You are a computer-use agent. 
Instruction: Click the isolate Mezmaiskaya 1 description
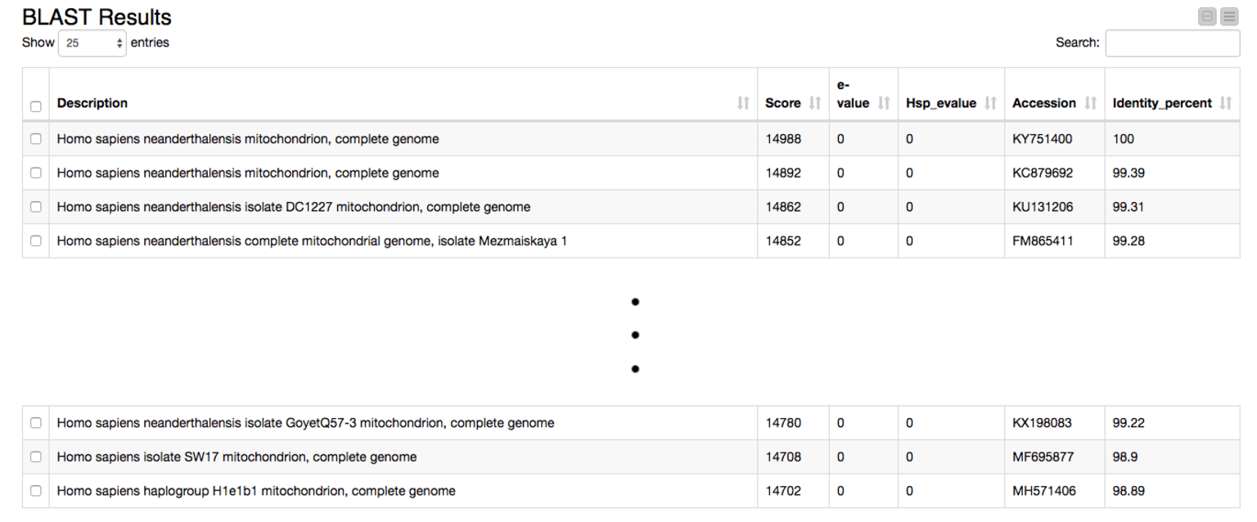(312, 241)
